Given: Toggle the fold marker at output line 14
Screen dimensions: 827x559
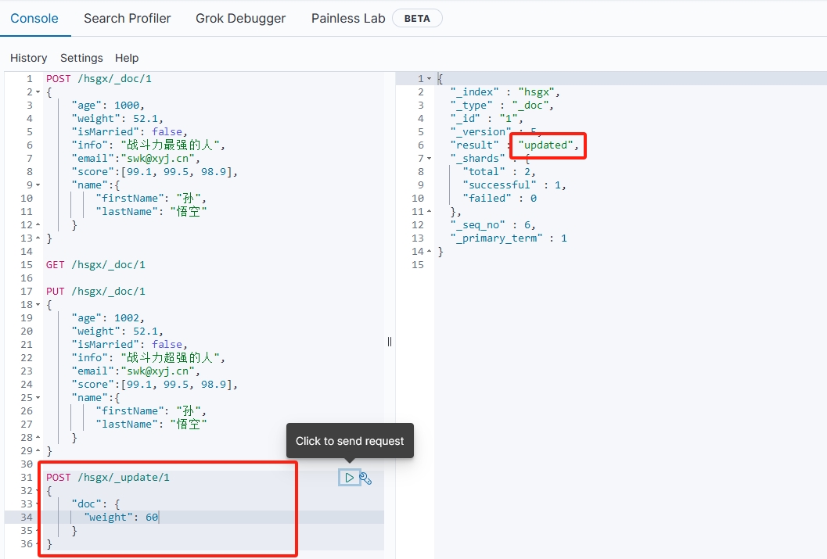Looking at the screenshot, I should tap(429, 251).
